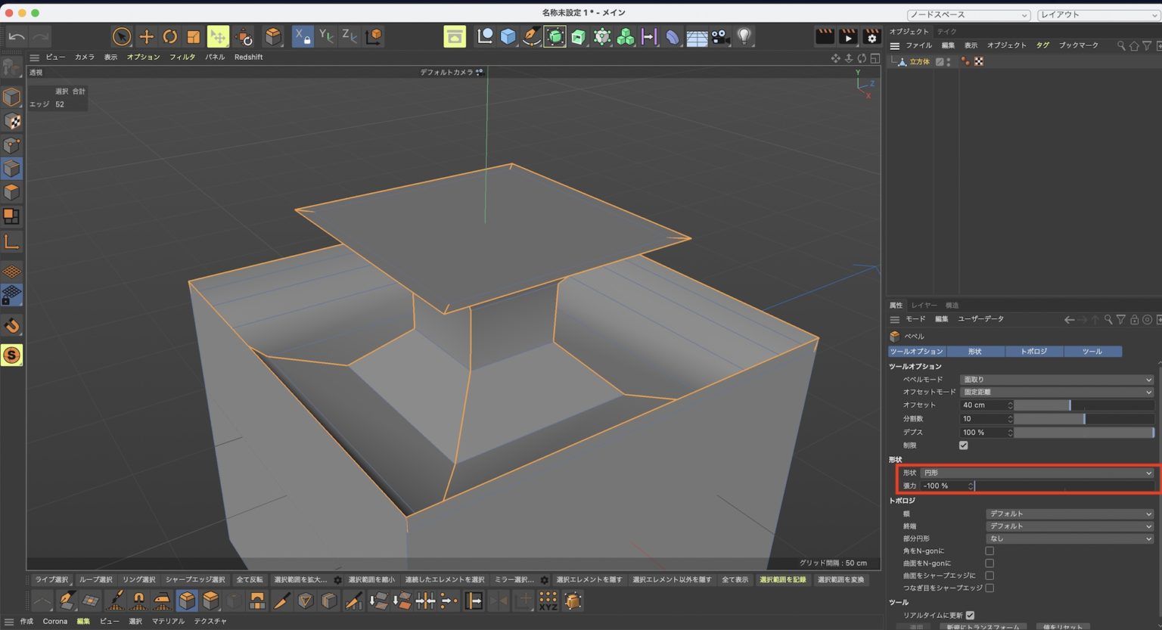Click the ループ選択 button at the bottom
Screen dimensions: 1162x630
point(95,579)
